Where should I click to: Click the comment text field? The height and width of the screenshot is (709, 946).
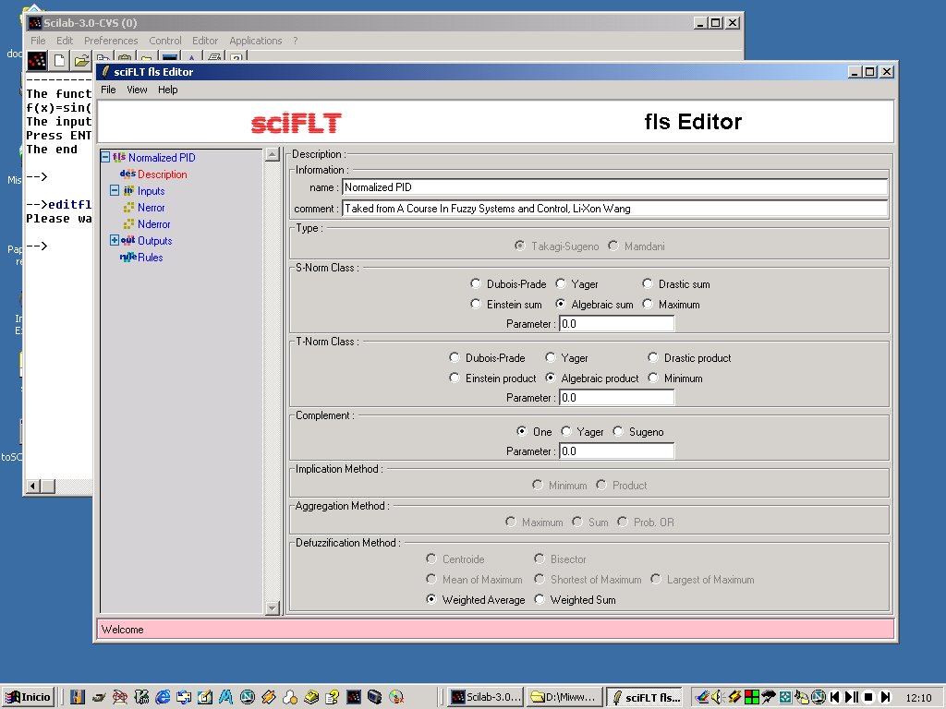pyautogui.click(x=614, y=209)
